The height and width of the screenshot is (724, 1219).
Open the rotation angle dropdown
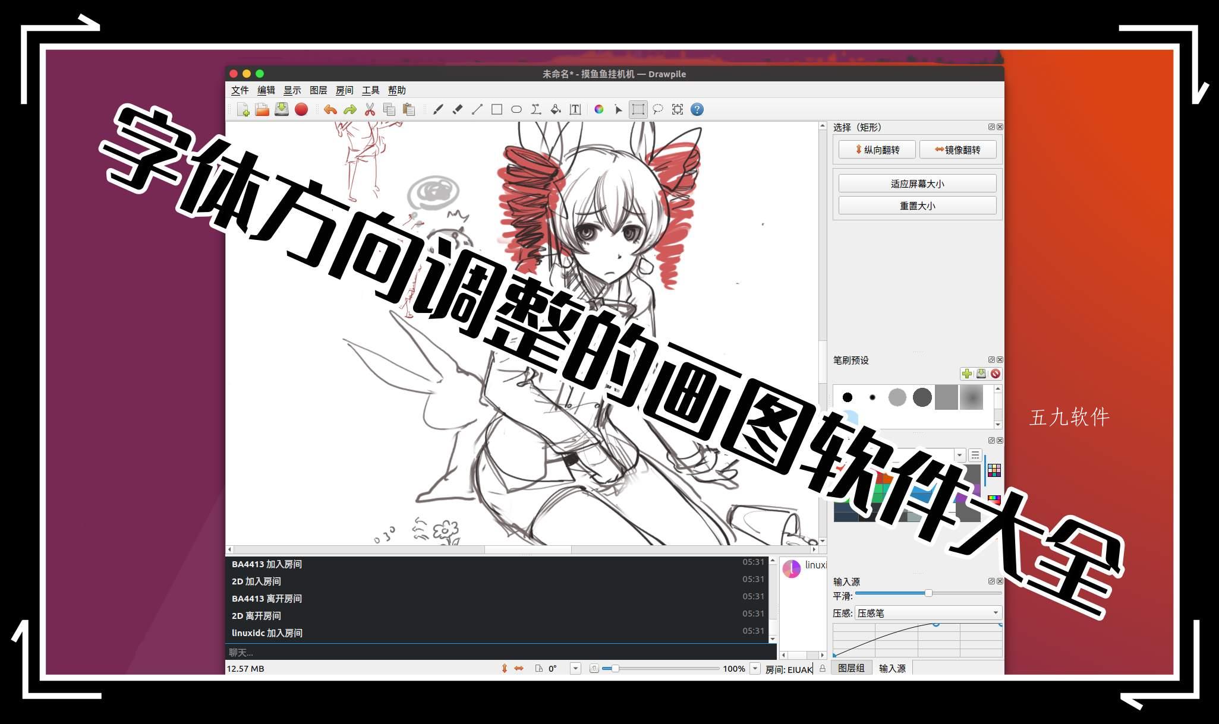point(575,668)
